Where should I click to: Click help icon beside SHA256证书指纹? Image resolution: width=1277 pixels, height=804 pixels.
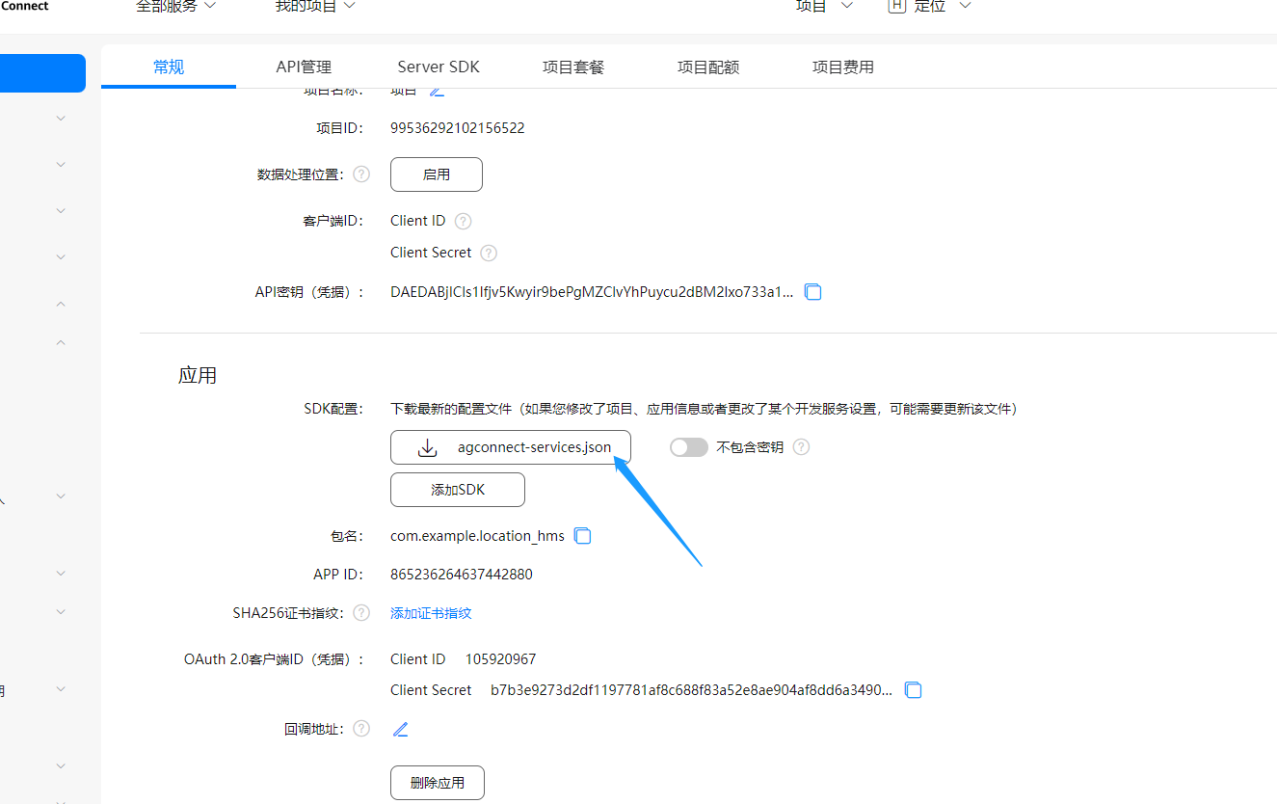(361, 613)
